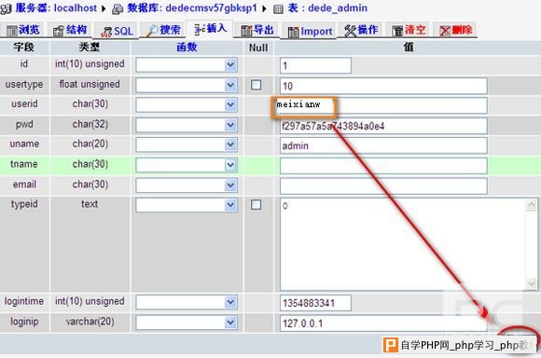Open the SQL tab

pyautogui.click(x=117, y=31)
